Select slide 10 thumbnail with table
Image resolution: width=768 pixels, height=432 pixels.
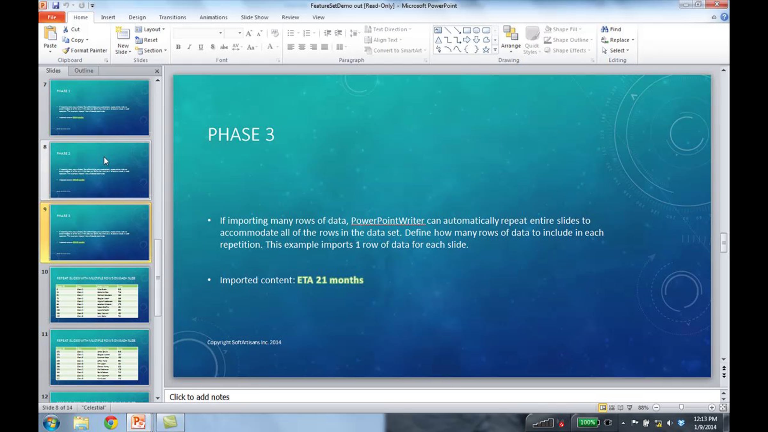(x=100, y=295)
